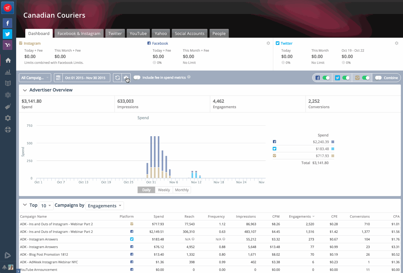The height and width of the screenshot is (273, 403).
Task: Open the calendar icon beside the date range
Action: (58, 78)
